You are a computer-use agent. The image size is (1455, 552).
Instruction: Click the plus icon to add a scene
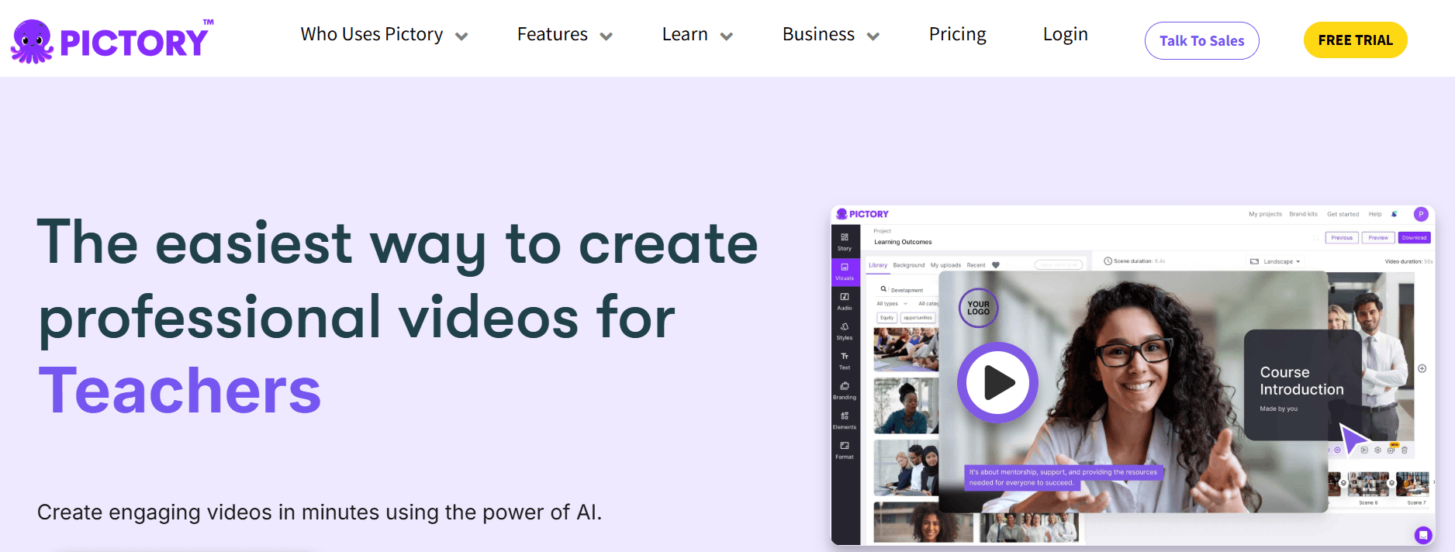coord(1422,368)
